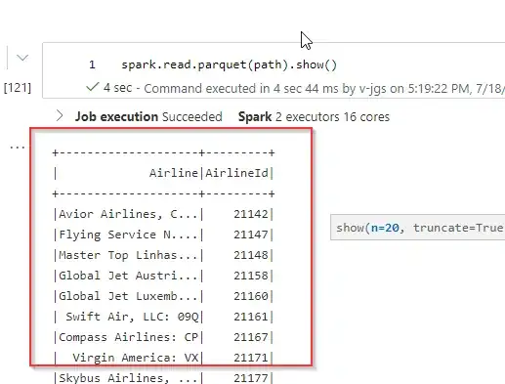Click the cell execution count [121]
The height and width of the screenshot is (384, 505).
[x=18, y=88]
